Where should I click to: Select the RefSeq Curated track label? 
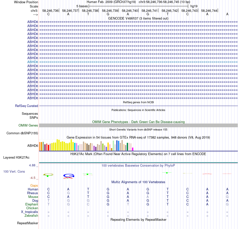[27, 106]
